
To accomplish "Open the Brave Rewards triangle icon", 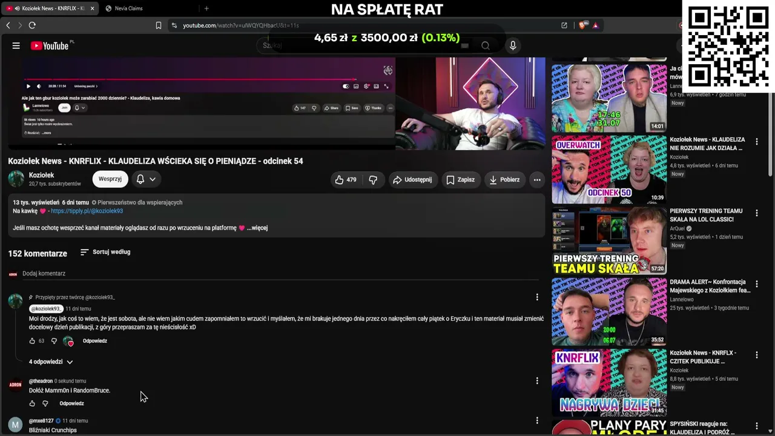I will 596,25.
